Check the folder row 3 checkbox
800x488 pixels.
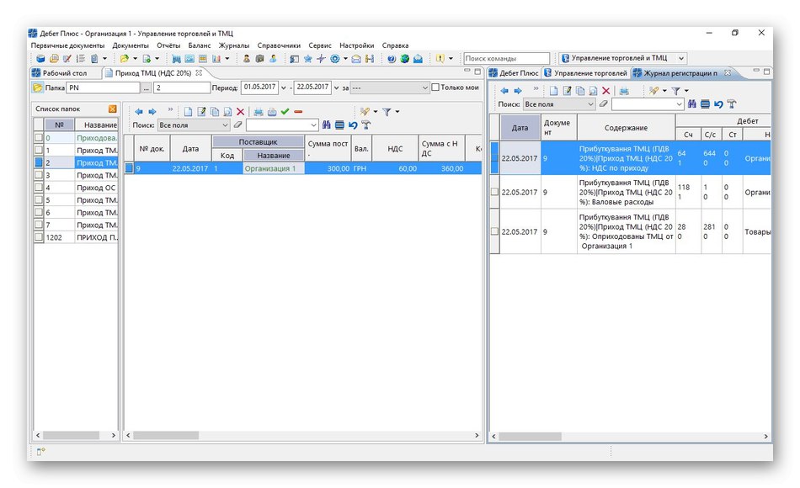[x=39, y=175]
